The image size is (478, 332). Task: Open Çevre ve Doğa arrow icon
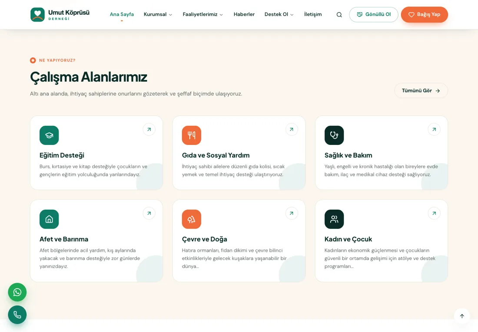[292, 213]
